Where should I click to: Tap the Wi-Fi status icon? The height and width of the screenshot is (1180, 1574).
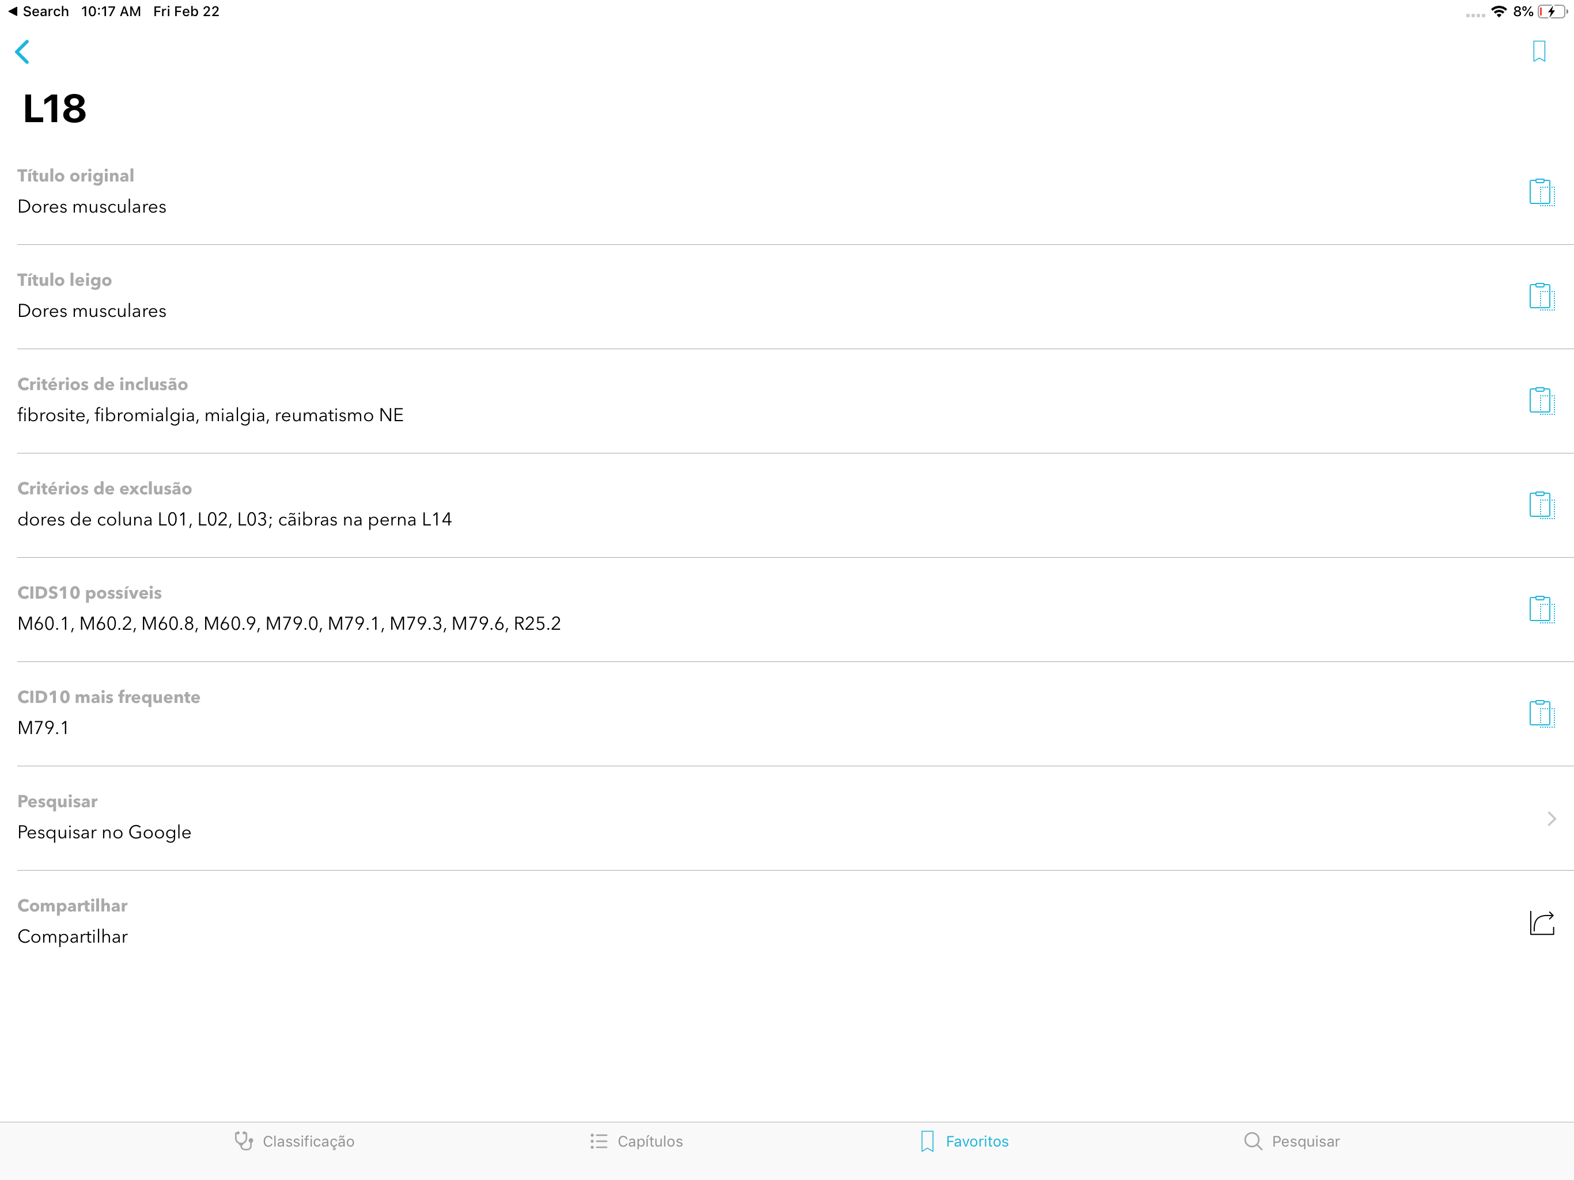click(x=1499, y=12)
